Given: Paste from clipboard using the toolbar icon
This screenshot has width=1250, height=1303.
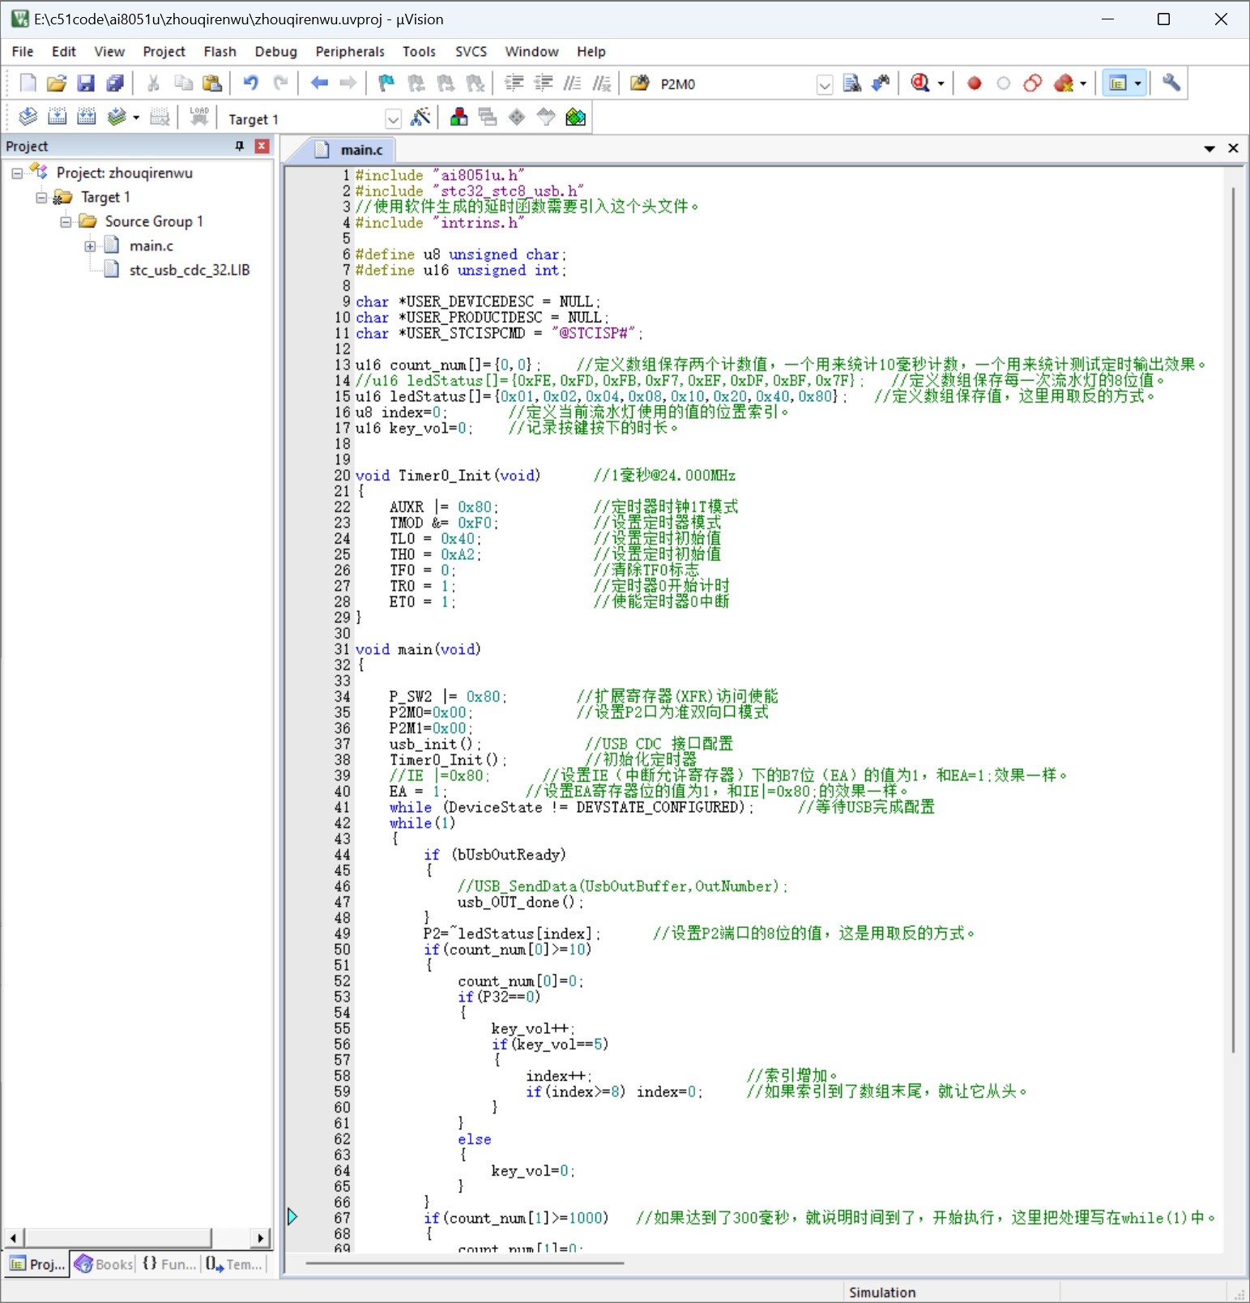Looking at the screenshot, I should [x=212, y=83].
